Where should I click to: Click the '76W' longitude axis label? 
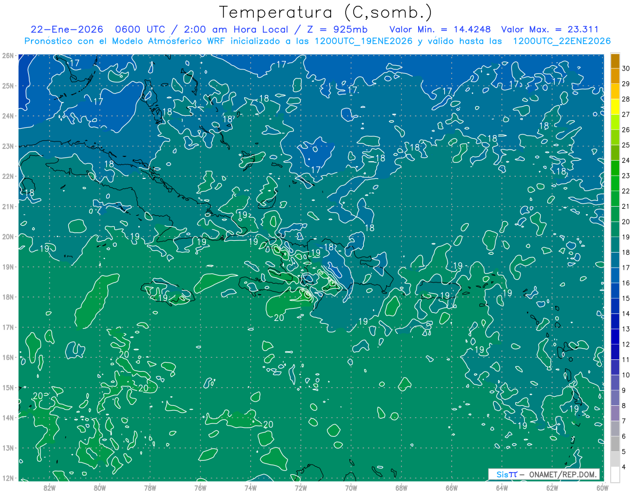coord(200,488)
